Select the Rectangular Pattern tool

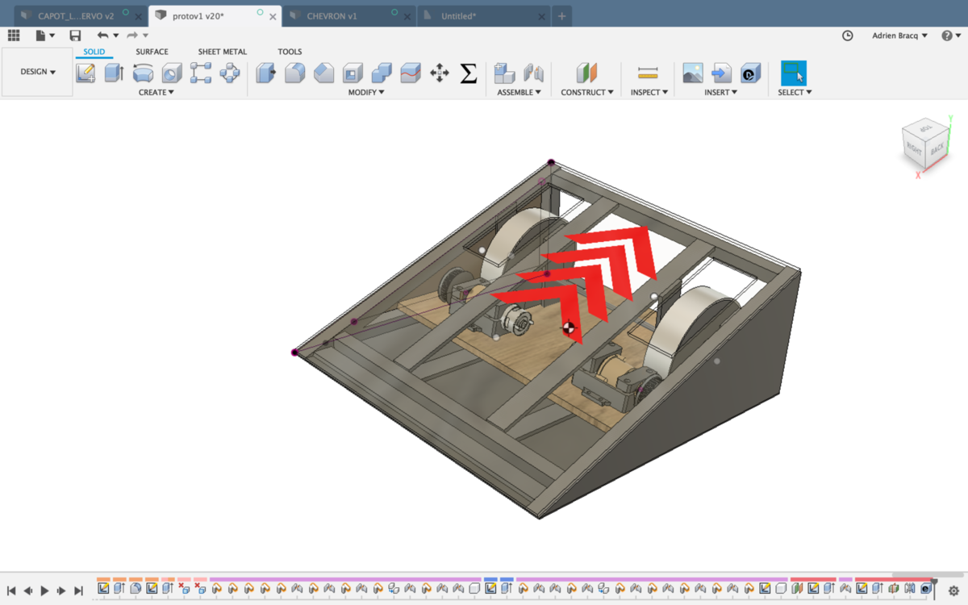point(201,73)
